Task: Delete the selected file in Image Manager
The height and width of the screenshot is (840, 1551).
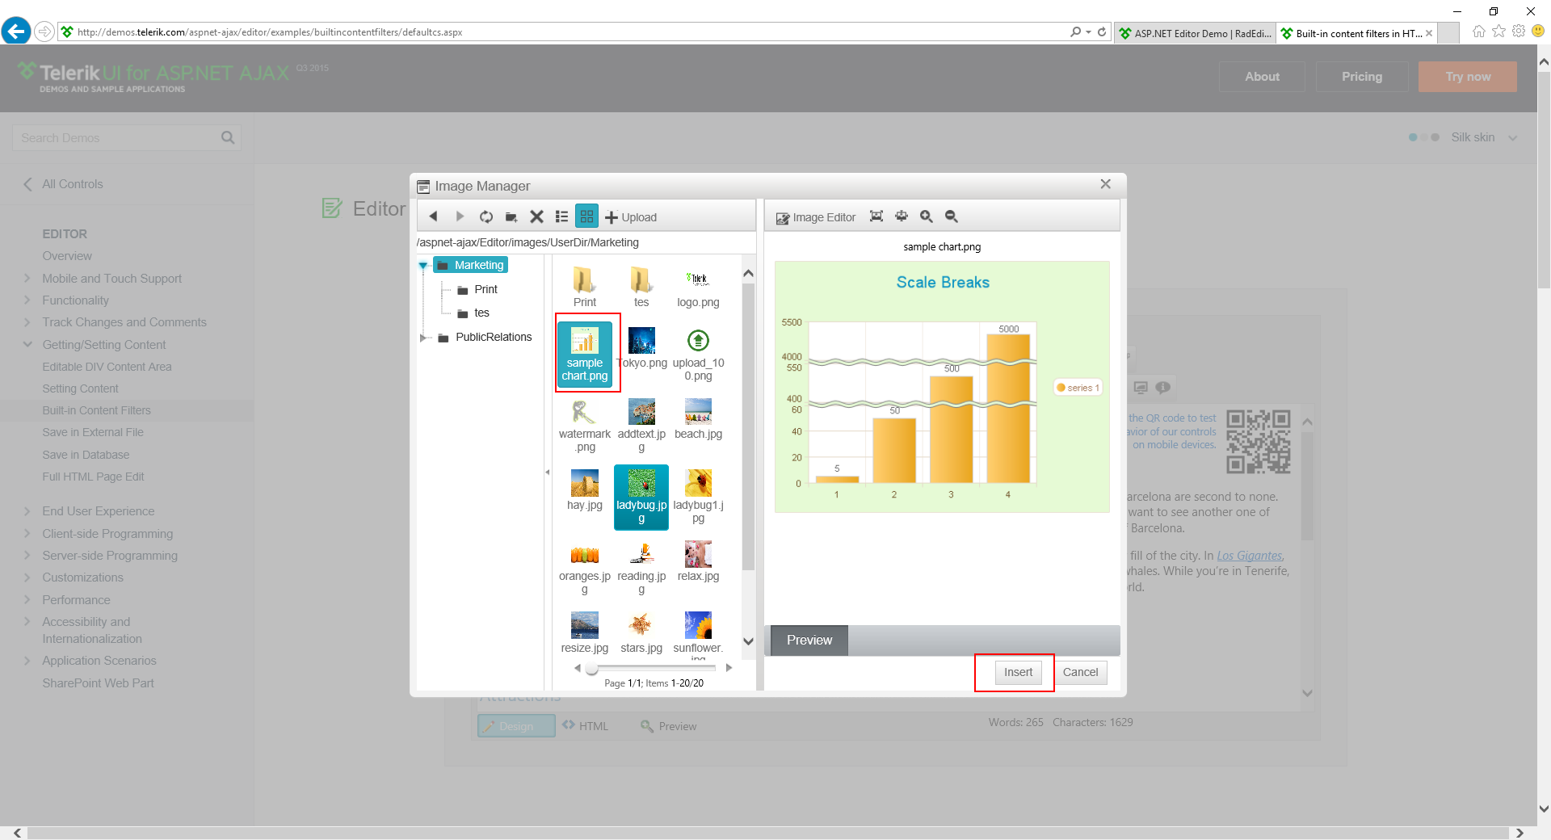Action: click(x=536, y=216)
